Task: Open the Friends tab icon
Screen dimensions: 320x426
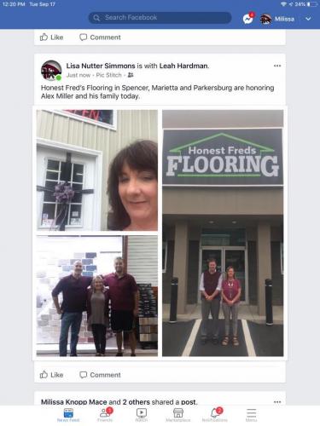Action: 105,414
